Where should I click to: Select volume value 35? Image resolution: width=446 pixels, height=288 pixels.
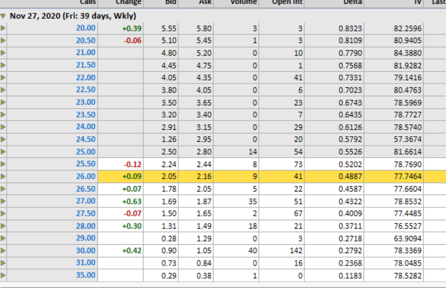point(253,202)
